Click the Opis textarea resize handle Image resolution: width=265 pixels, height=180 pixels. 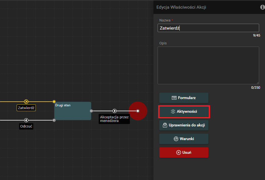258,83
